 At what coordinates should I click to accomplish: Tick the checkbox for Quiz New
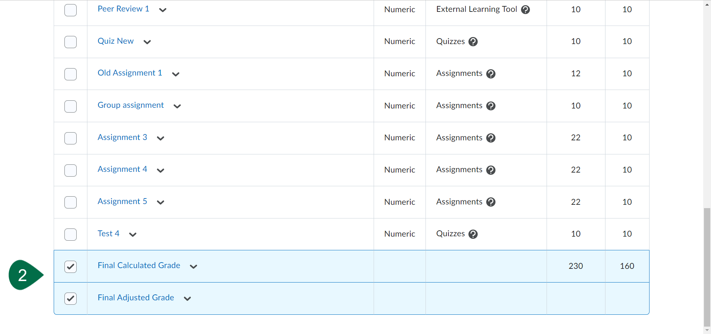(x=70, y=42)
